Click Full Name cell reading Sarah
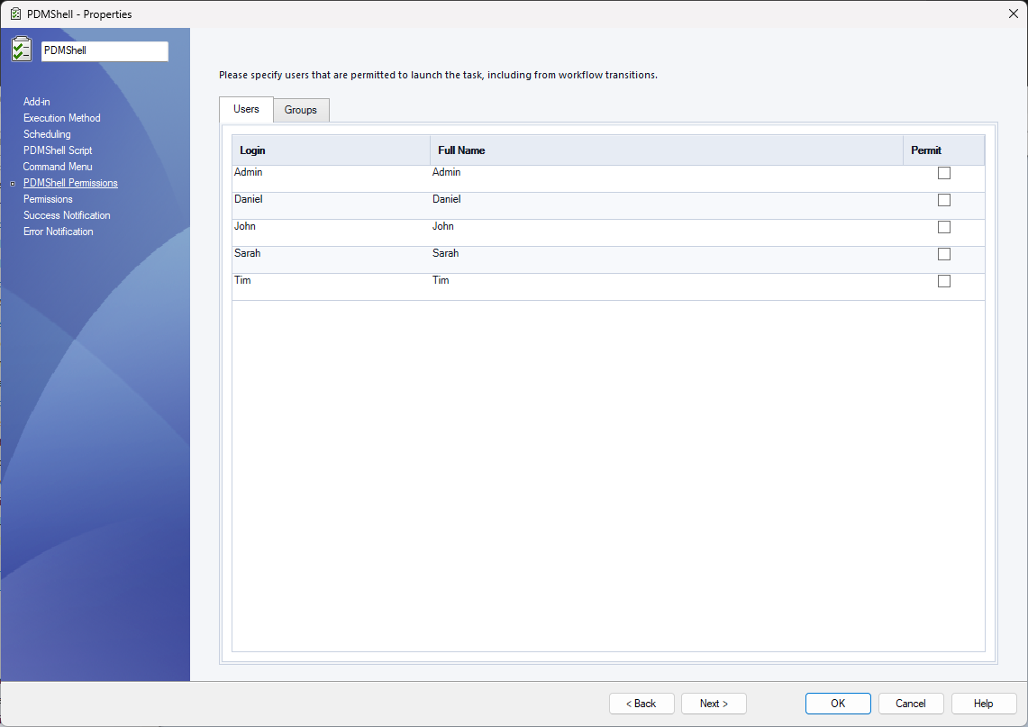The image size is (1028, 727). pyautogui.click(x=667, y=259)
